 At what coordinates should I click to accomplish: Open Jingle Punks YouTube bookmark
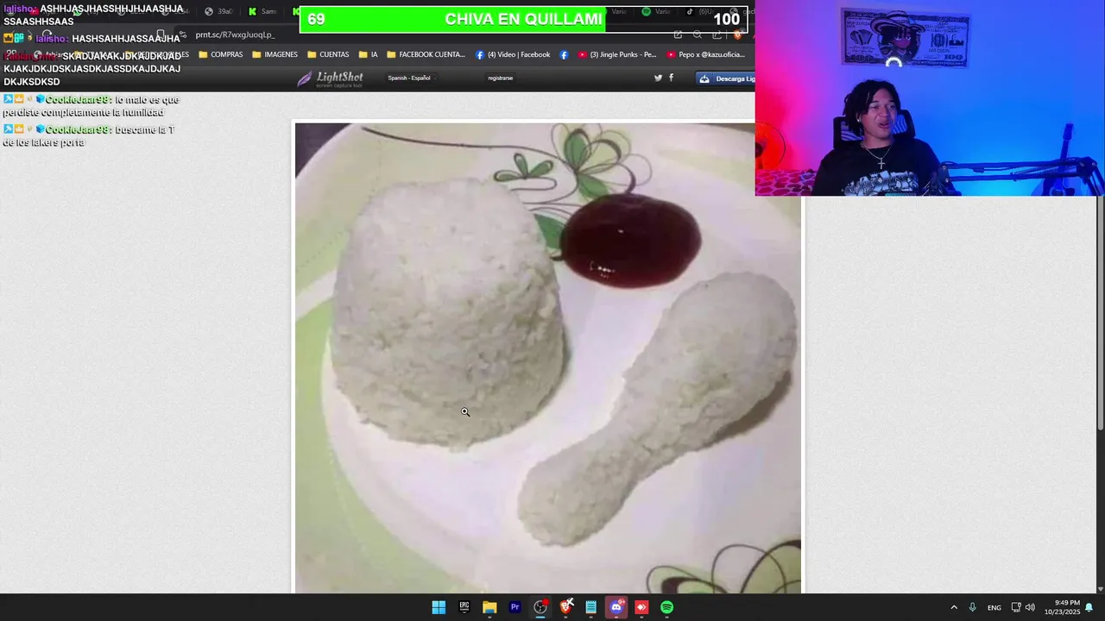click(618, 54)
